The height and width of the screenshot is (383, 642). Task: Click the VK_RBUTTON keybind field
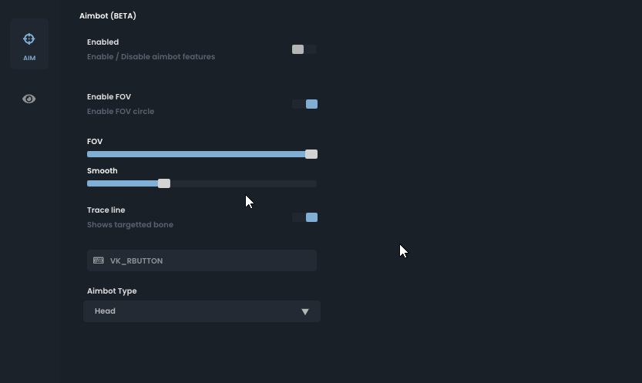(x=202, y=260)
